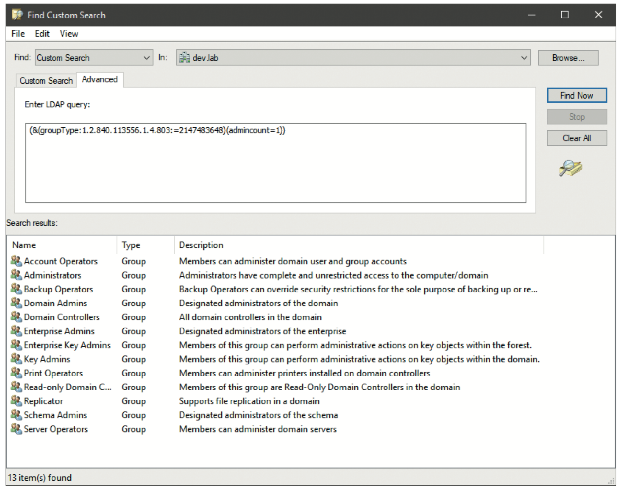This screenshot has height=489, width=622.
Task: Click the Enterprise Admins group icon
Action: [x=16, y=331]
